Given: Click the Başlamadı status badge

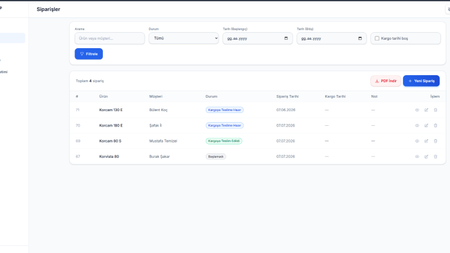Looking at the screenshot, I should coord(216,157).
